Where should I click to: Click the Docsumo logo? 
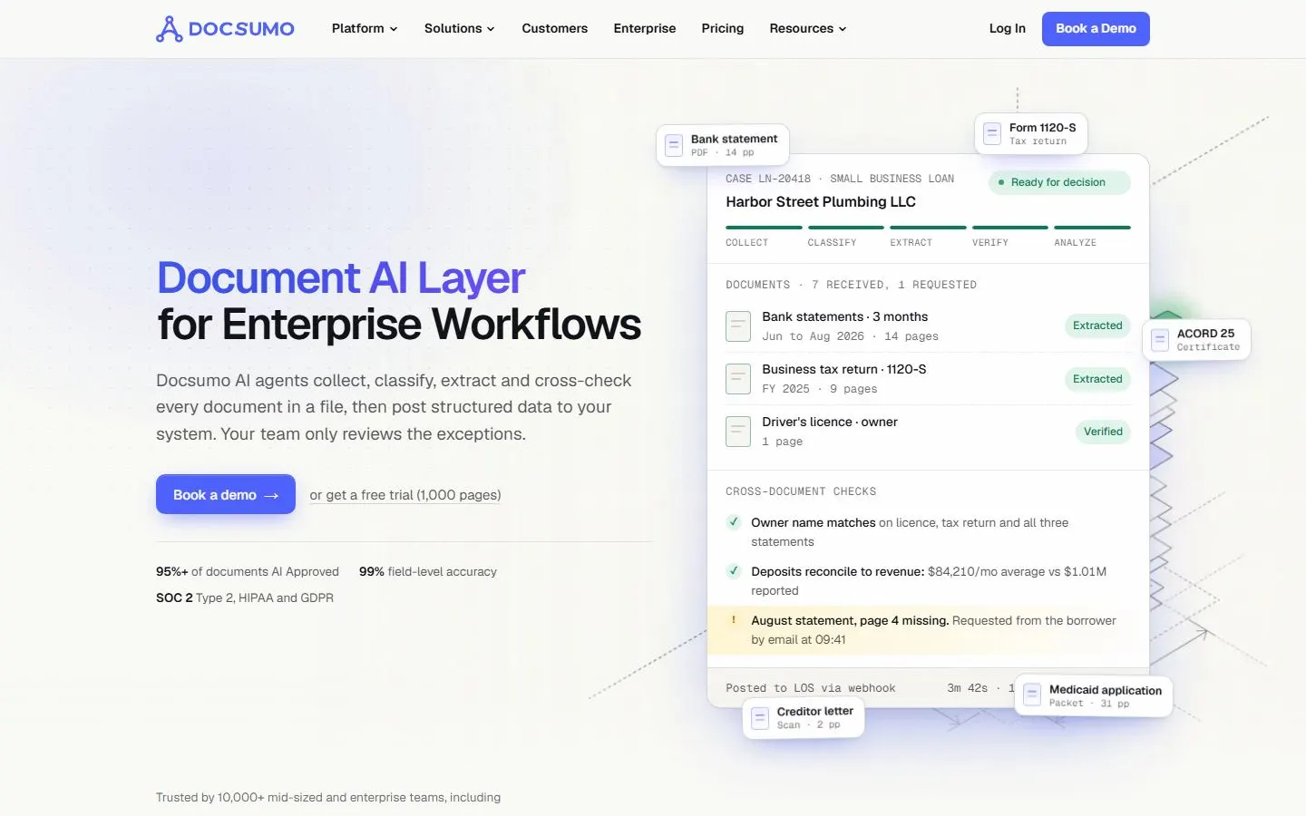point(225,29)
